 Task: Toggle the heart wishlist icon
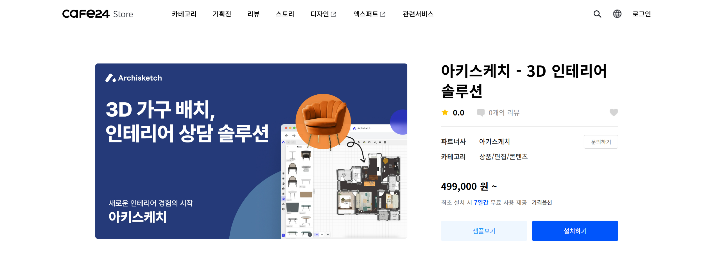tap(614, 112)
